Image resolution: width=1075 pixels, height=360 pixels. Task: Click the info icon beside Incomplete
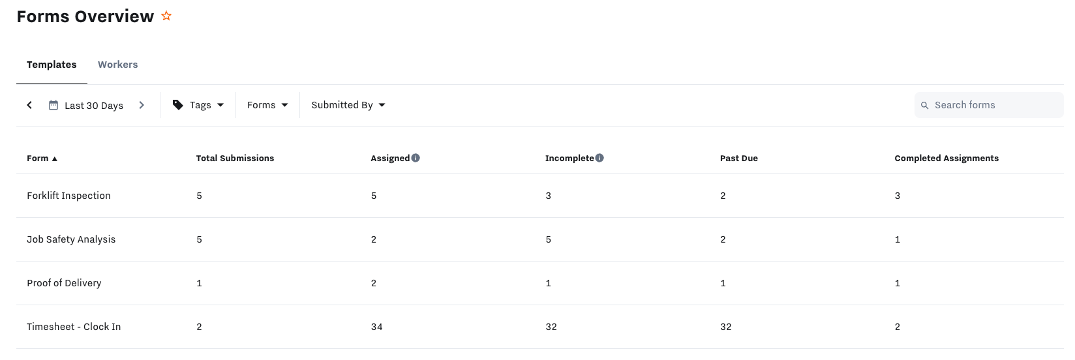(599, 158)
